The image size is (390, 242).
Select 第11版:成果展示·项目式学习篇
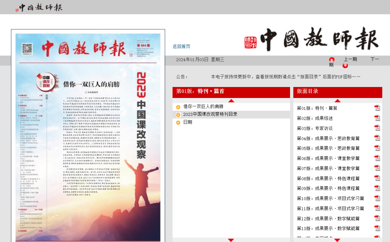tap(331, 208)
